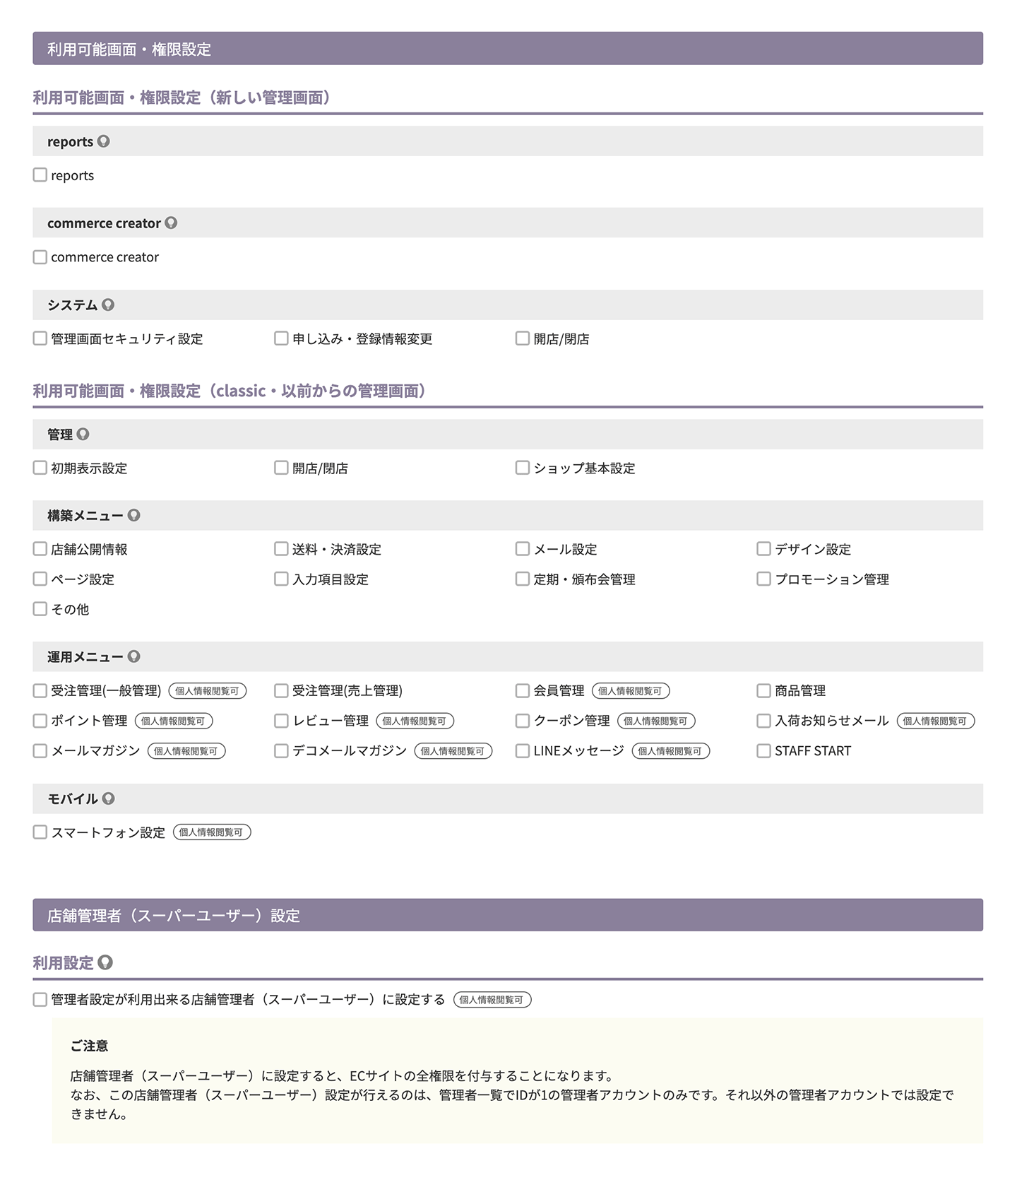Check メールマガジン
The width and height of the screenshot is (1017, 1180).
(40, 750)
